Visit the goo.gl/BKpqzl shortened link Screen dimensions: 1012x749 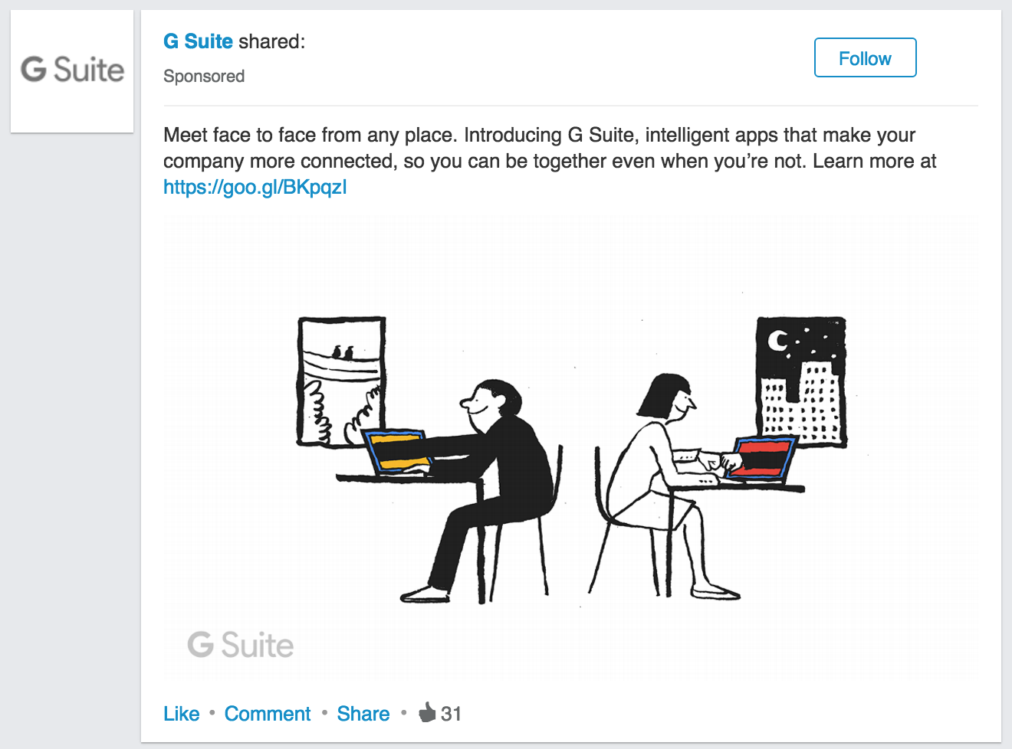click(x=255, y=186)
